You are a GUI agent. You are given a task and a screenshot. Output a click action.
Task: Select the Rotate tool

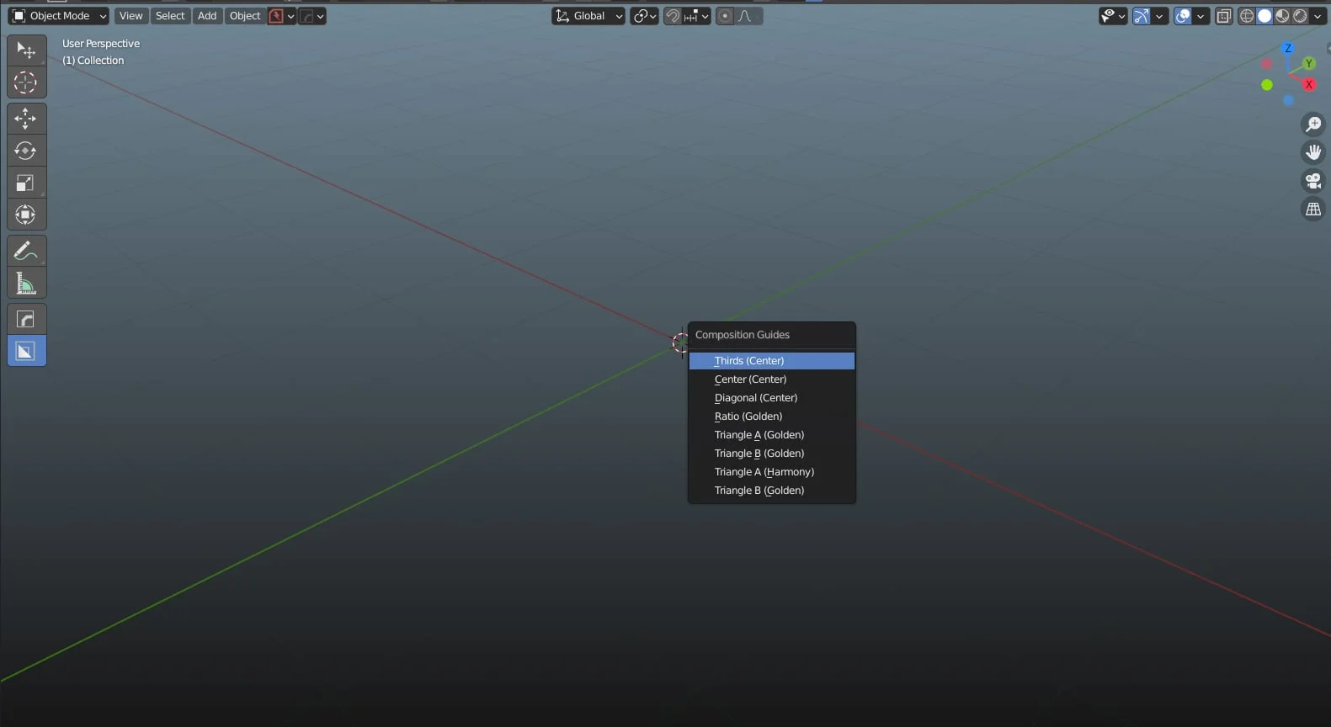tap(26, 151)
